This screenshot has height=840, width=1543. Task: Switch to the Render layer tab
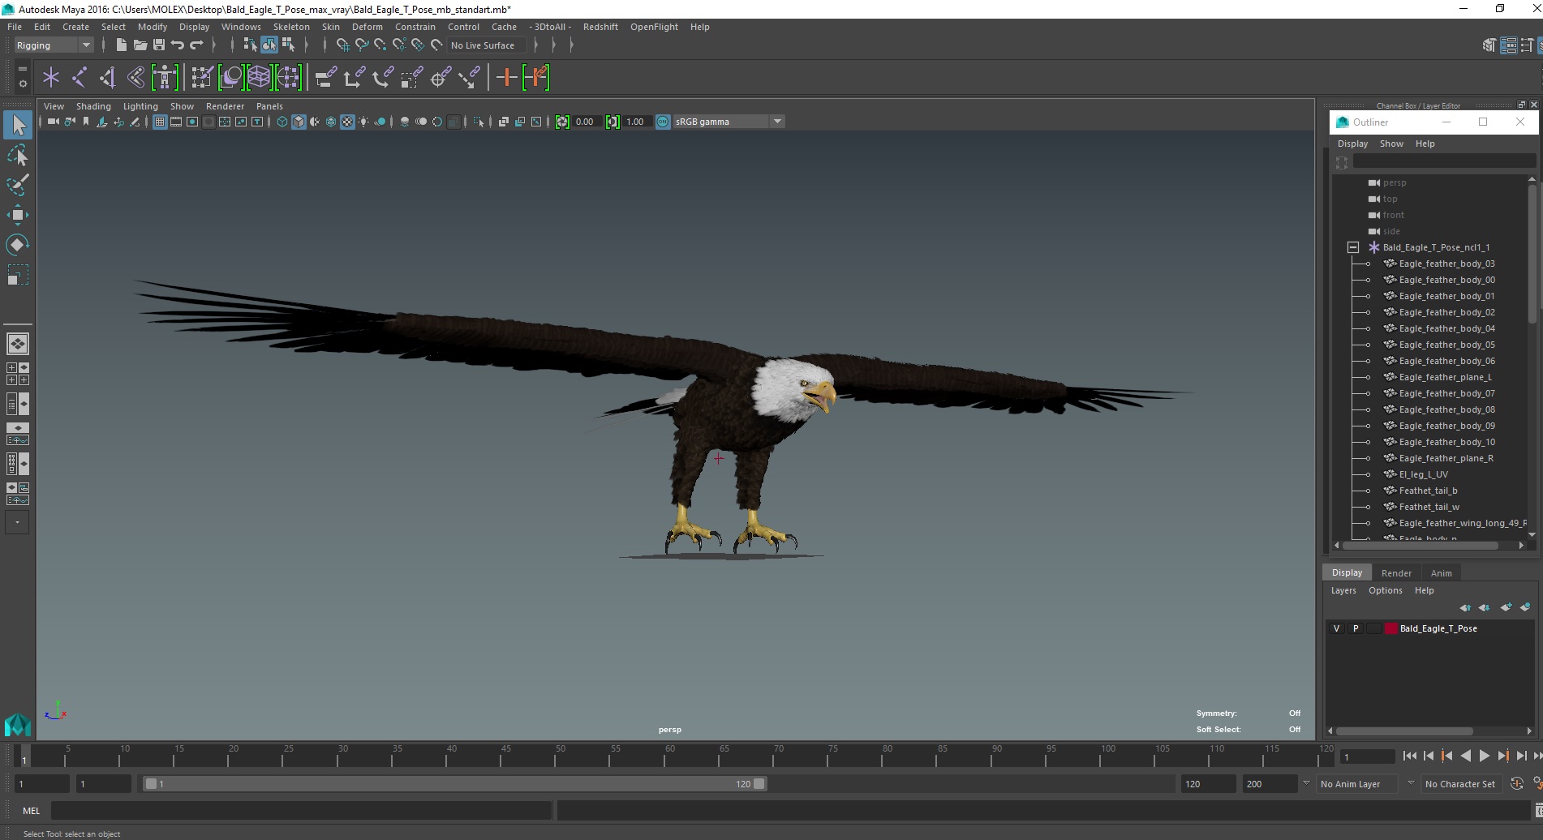click(1396, 572)
